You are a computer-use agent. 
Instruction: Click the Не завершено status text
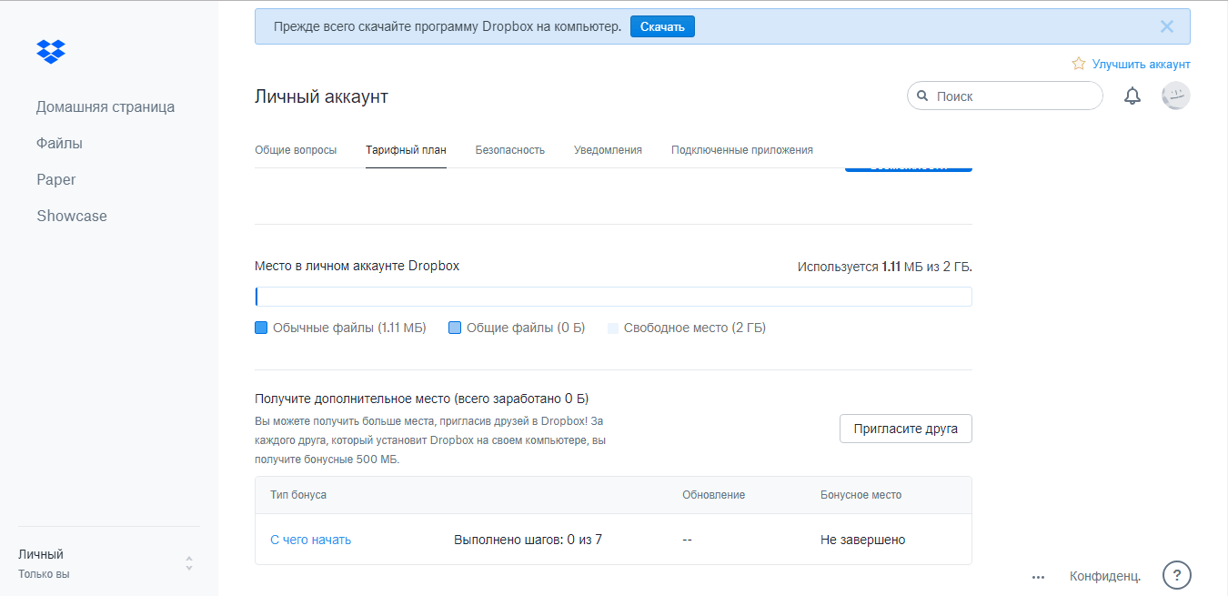click(863, 540)
